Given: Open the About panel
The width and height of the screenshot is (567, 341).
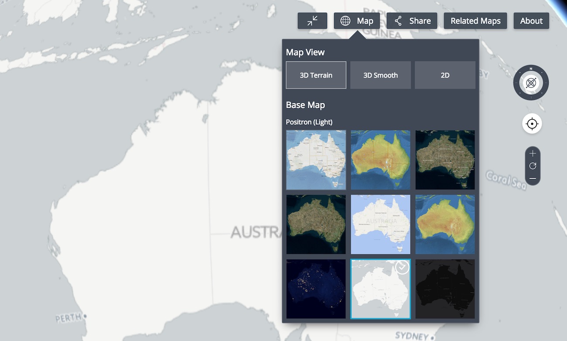Looking at the screenshot, I should (531, 20).
